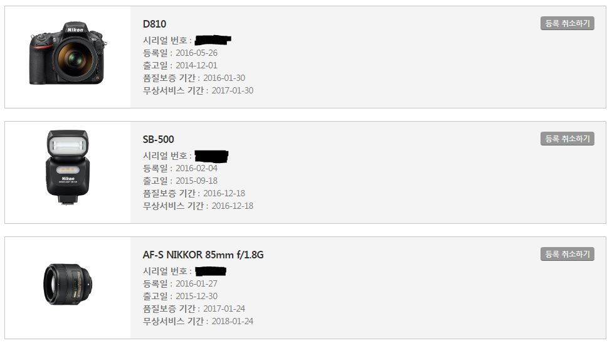Click the SB-500 shipment date 2015-09-18

(x=196, y=181)
